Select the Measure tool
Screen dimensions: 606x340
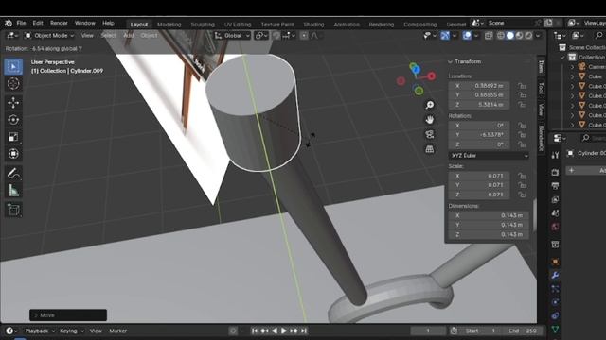point(13,190)
